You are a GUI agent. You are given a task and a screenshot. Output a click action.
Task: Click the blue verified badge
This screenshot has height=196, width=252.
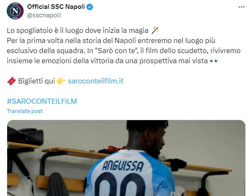[x=89, y=7]
